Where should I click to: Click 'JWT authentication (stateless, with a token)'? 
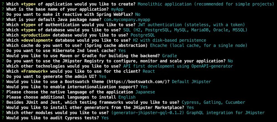pyautogui.click(x=191, y=25)
